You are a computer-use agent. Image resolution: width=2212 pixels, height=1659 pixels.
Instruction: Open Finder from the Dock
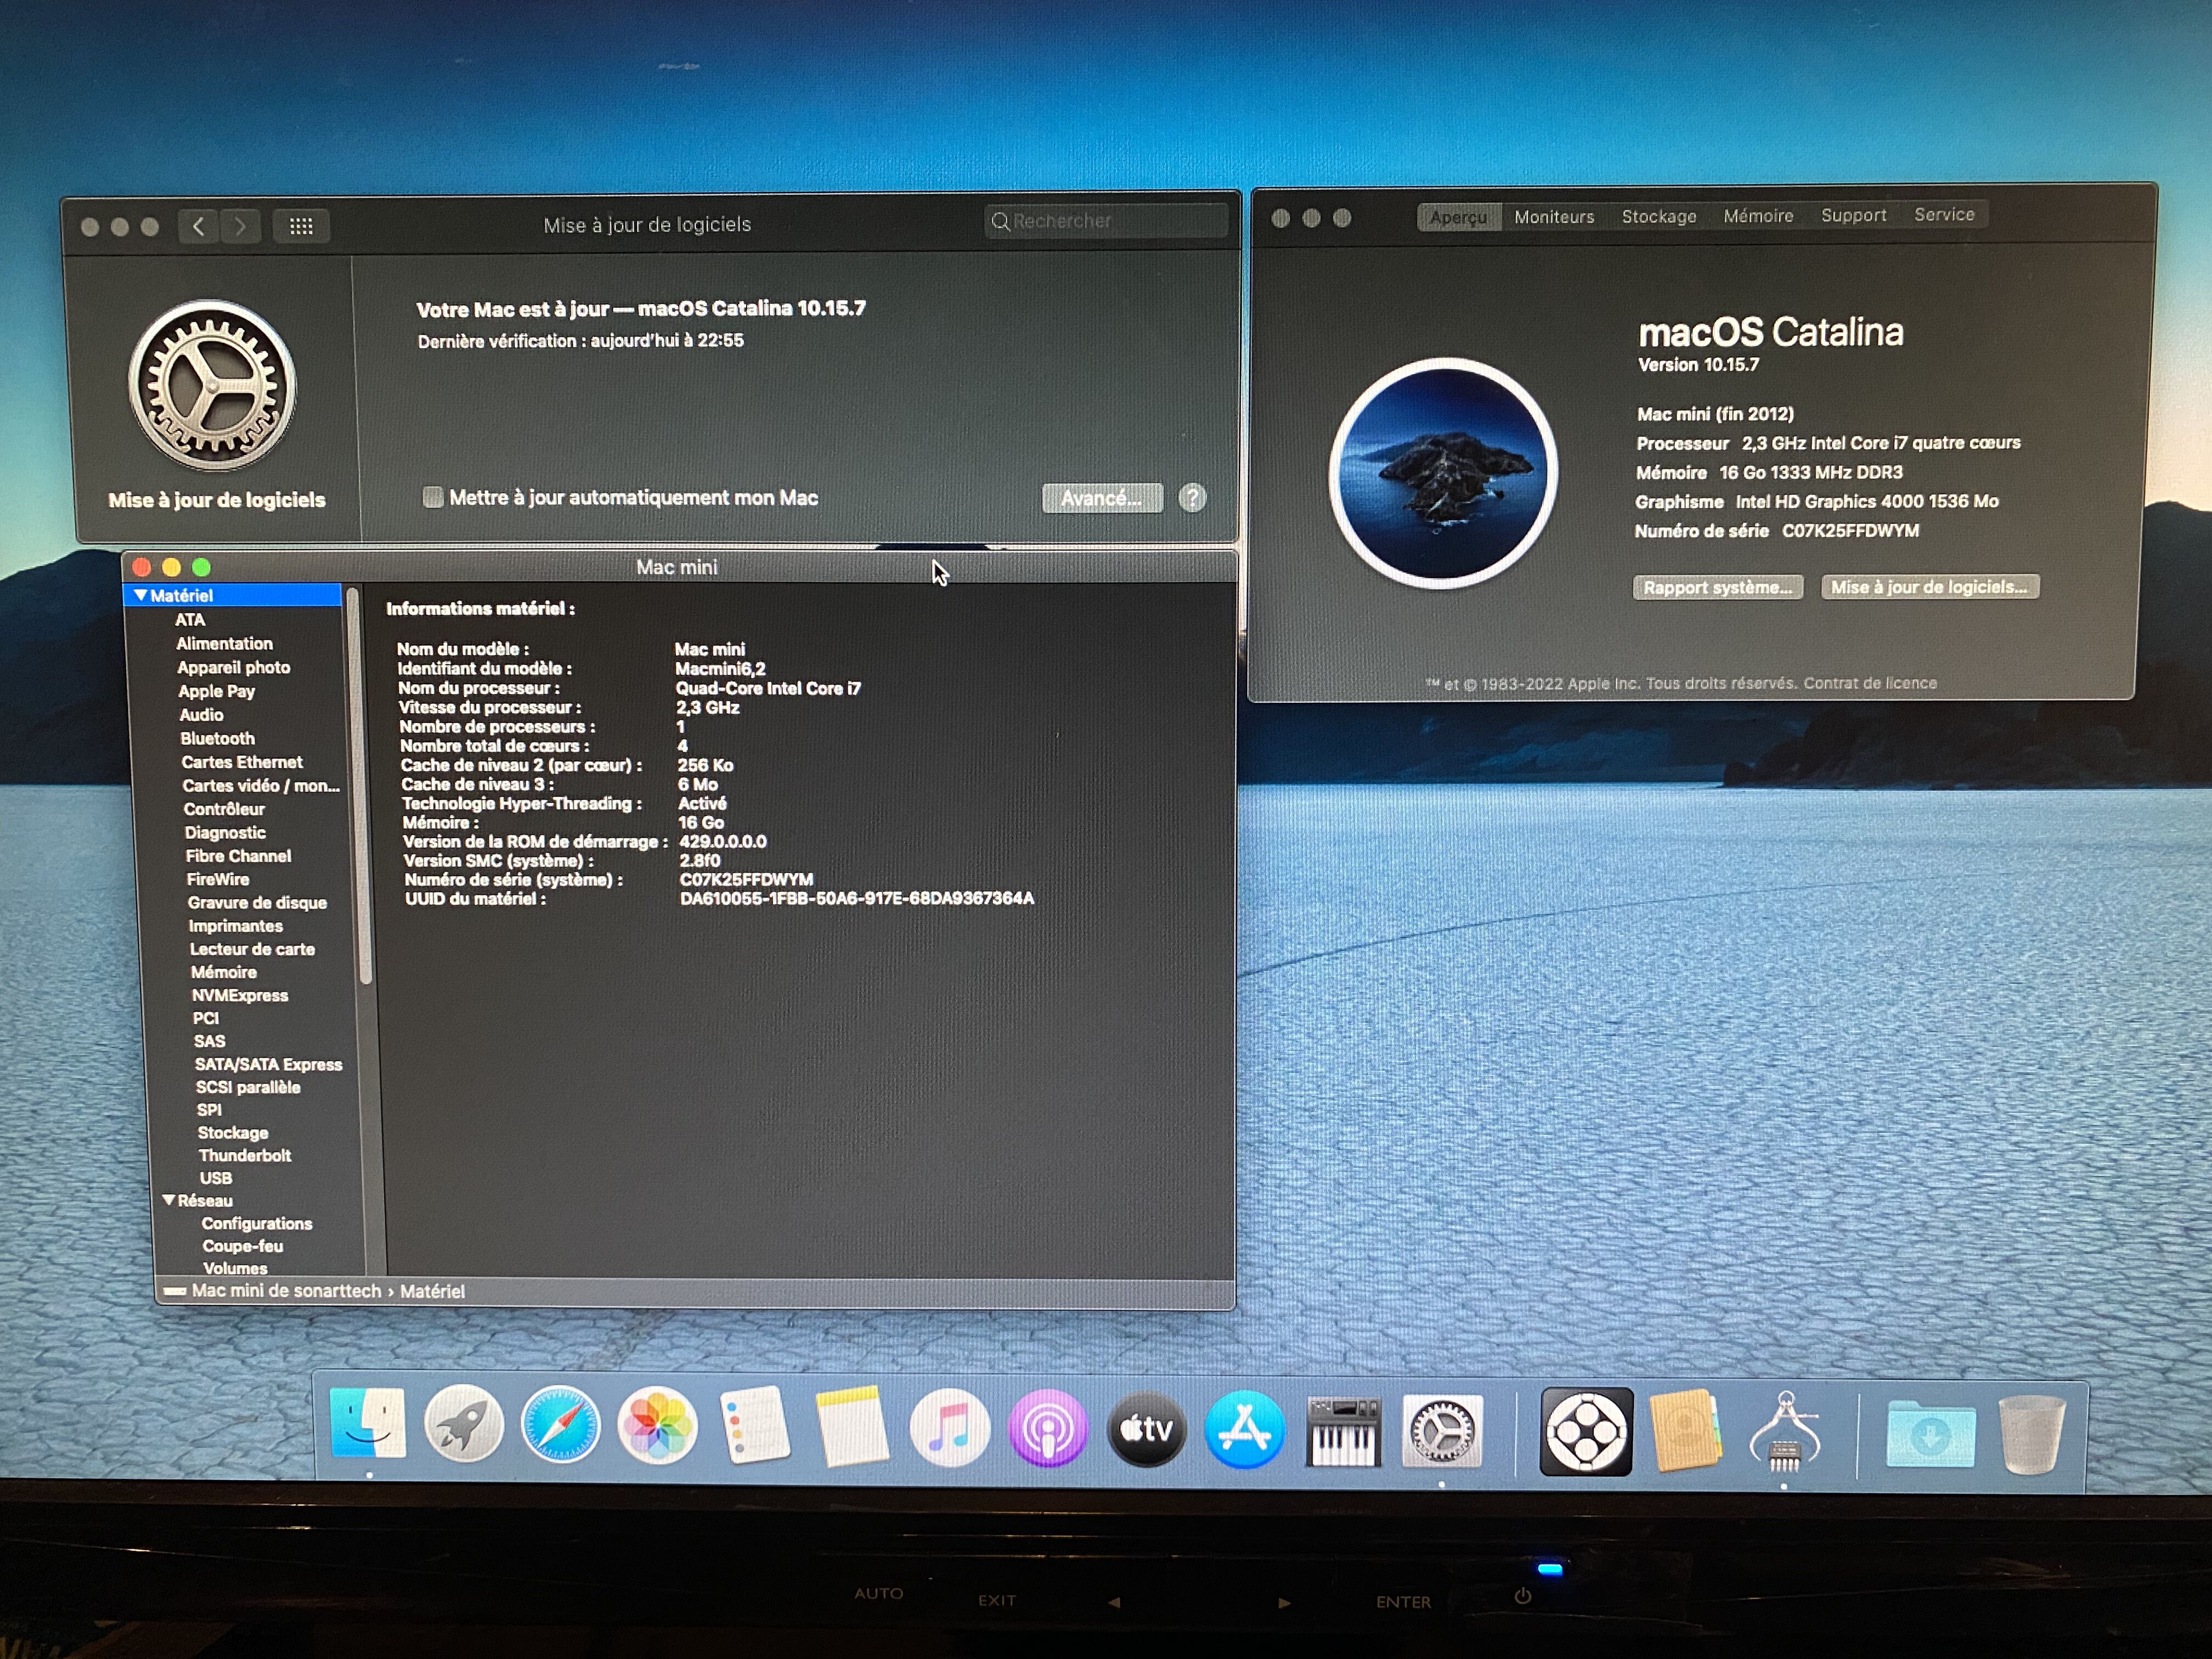pos(367,1424)
